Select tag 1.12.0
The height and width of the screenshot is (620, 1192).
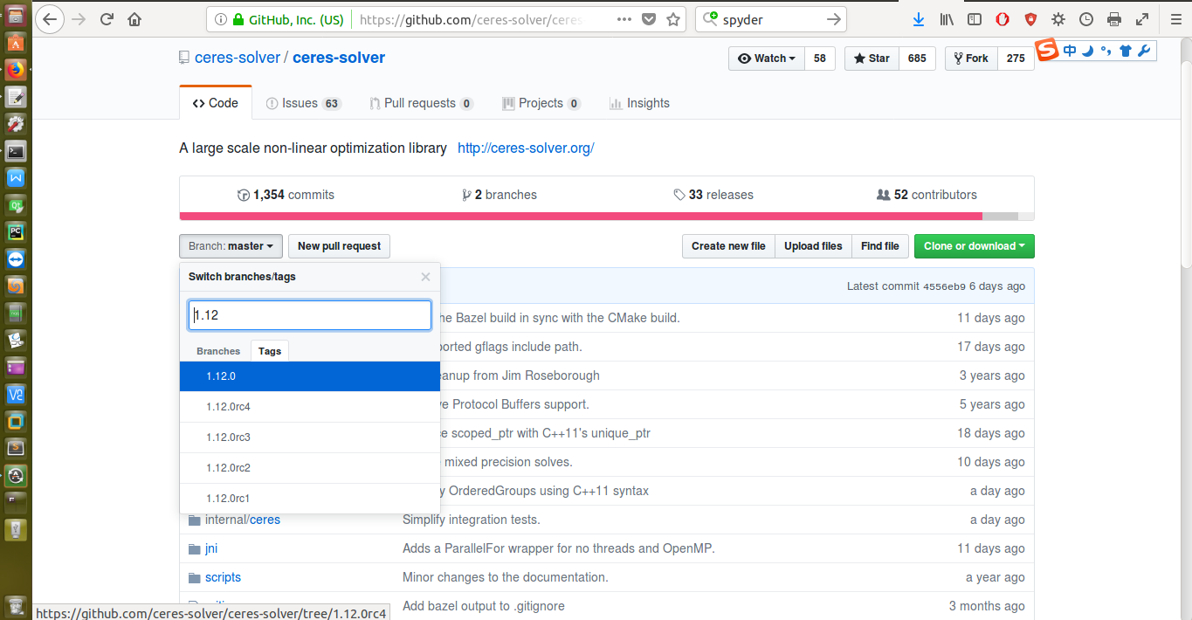[310, 376]
